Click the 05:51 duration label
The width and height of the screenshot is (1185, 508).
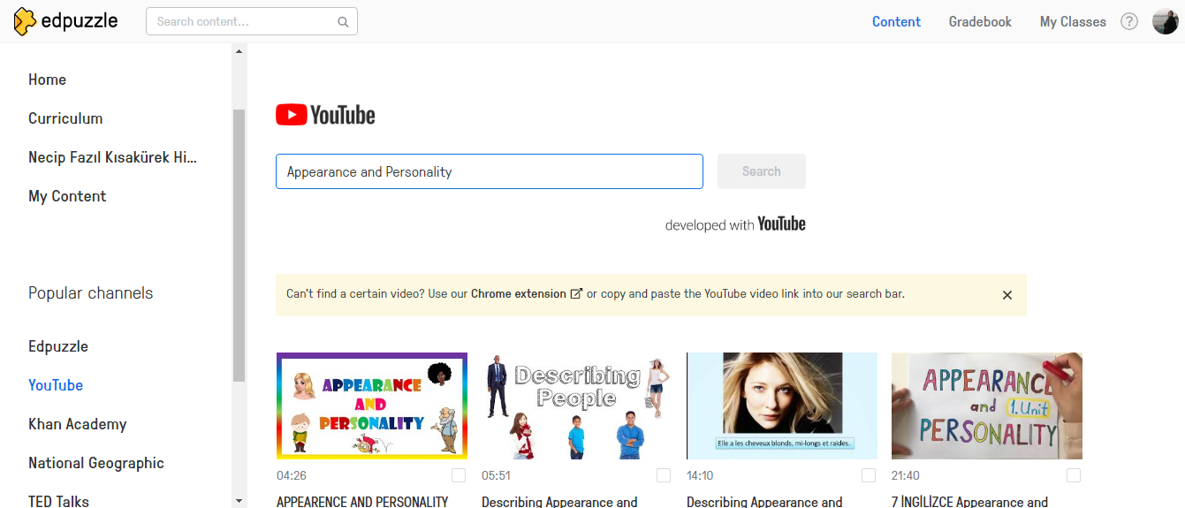click(497, 475)
